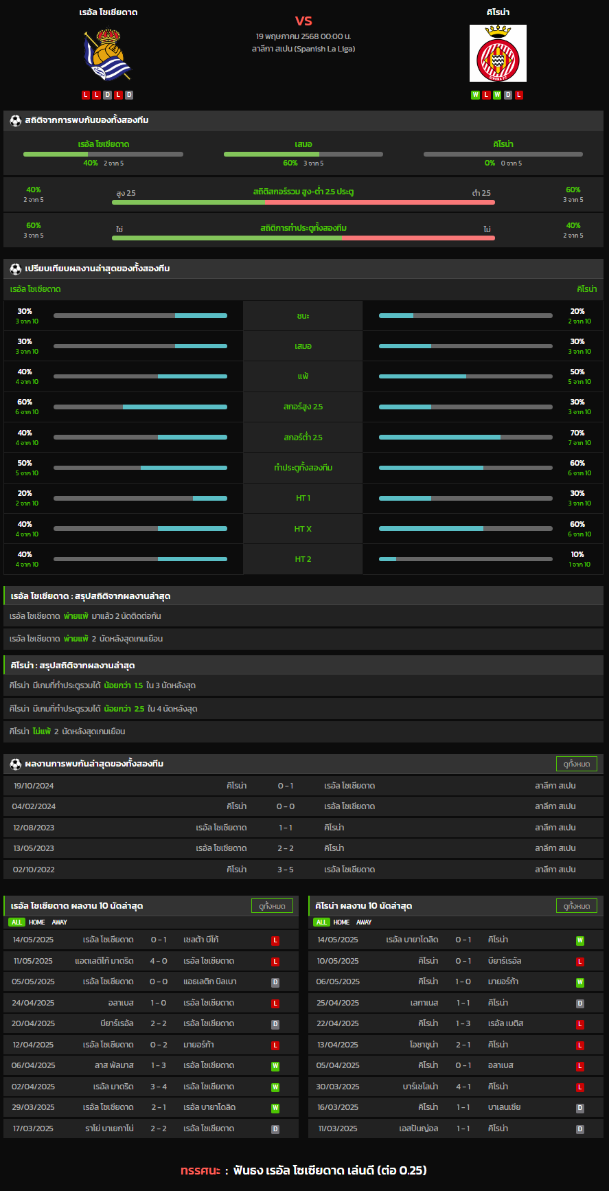Click the L badge on Girona's 30/03/2025 match

580,1087
